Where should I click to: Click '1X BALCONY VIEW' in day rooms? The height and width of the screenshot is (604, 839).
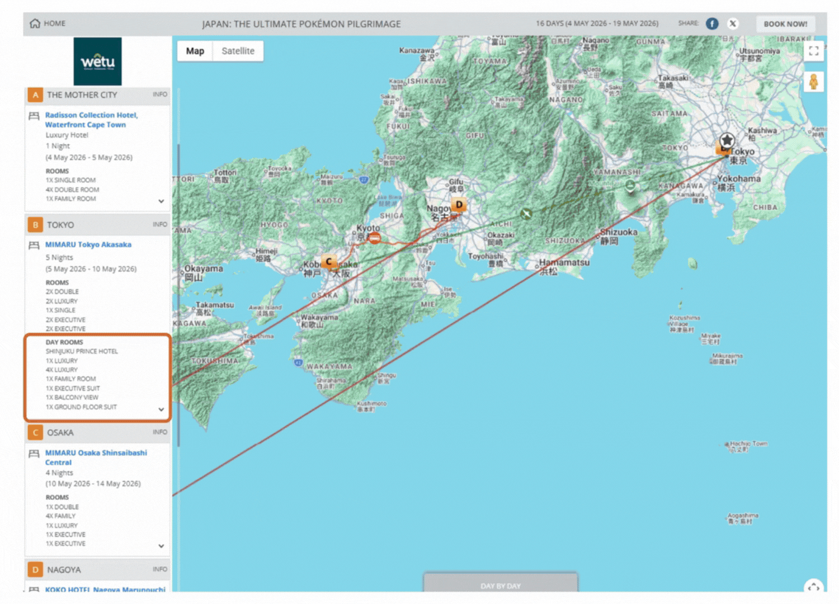[72, 397]
